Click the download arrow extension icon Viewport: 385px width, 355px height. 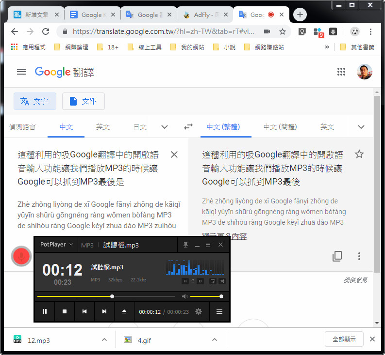click(x=333, y=31)
